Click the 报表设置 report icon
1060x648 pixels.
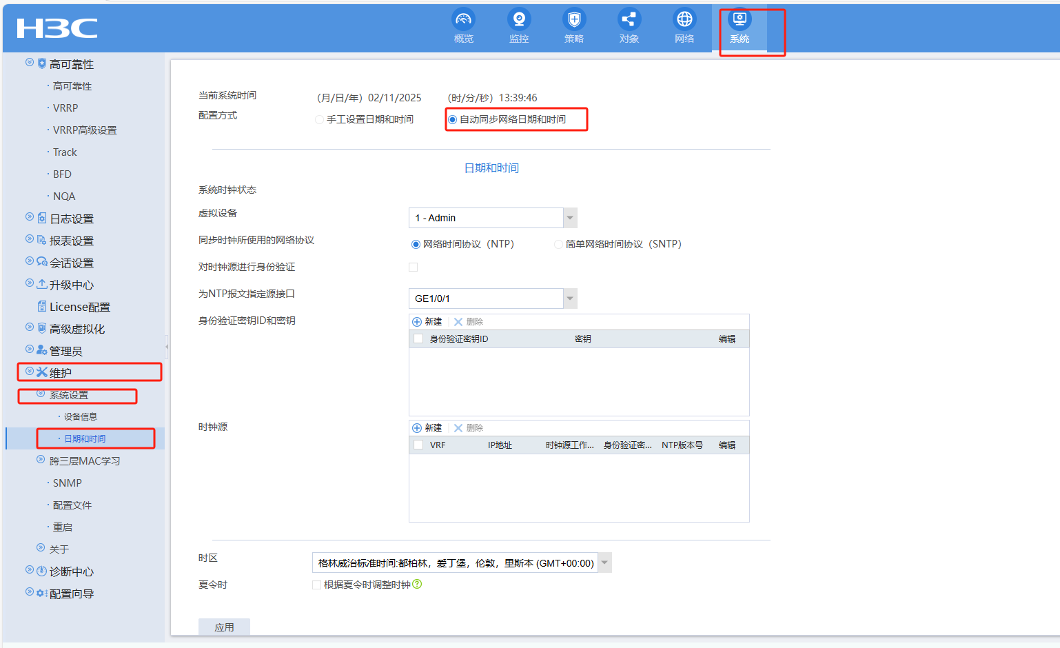click(42, 241)
